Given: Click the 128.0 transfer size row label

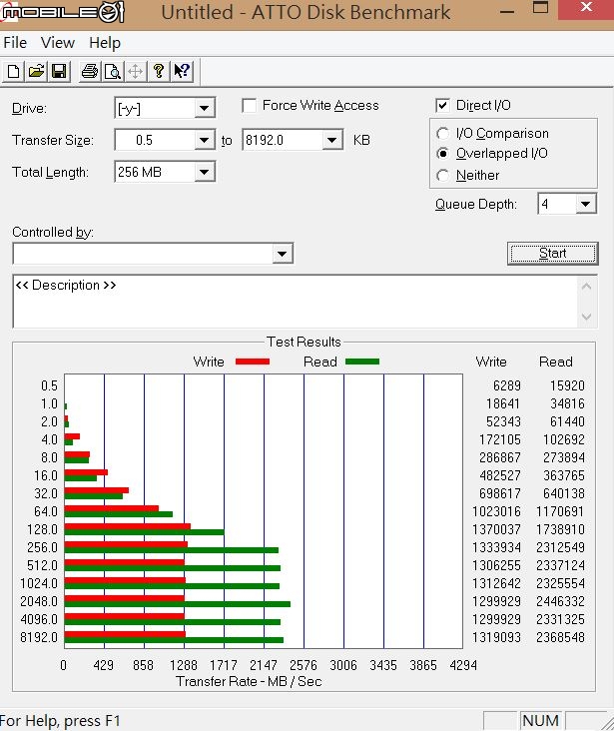Looking at the screenshot, I should [42, 529].
